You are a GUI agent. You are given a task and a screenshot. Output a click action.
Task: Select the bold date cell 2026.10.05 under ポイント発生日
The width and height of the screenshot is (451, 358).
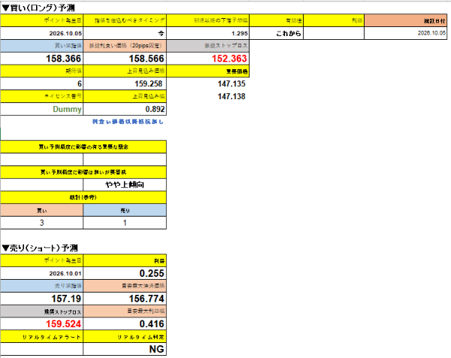(41, 33)
